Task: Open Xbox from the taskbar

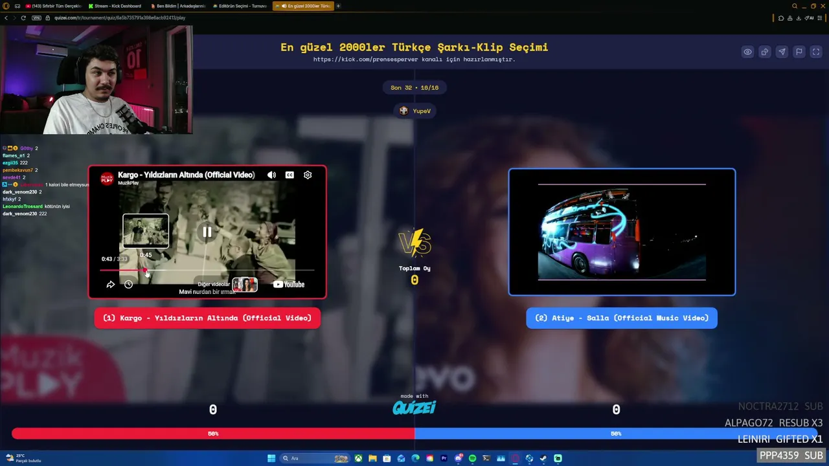Action: point(358,458)
